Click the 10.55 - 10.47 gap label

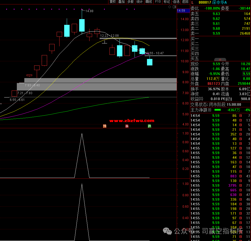(154, 53)
